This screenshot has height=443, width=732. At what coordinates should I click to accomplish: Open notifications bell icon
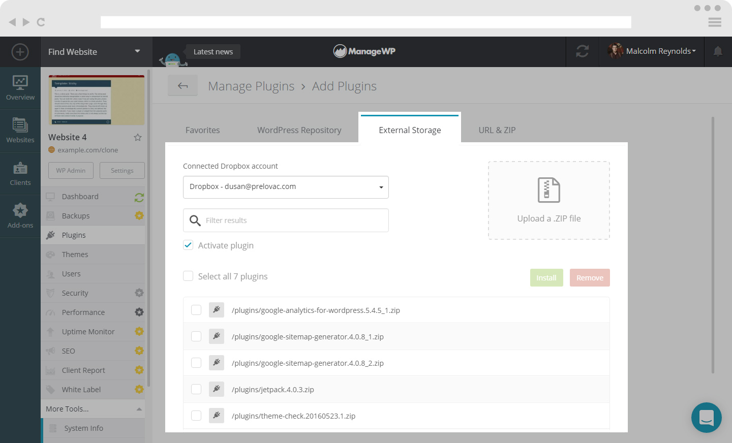[x=718, y=51]
